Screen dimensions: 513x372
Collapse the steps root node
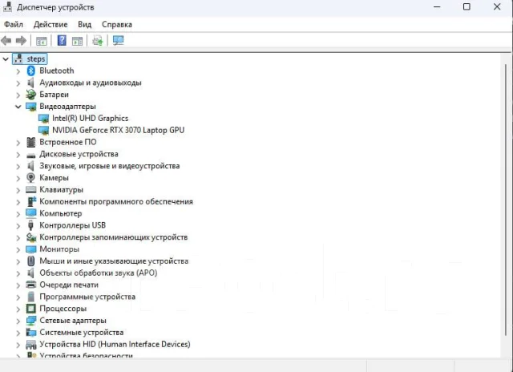coord(6,59)
